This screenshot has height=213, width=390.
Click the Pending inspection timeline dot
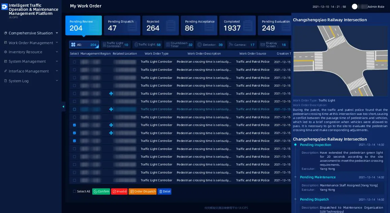[295, 145]
